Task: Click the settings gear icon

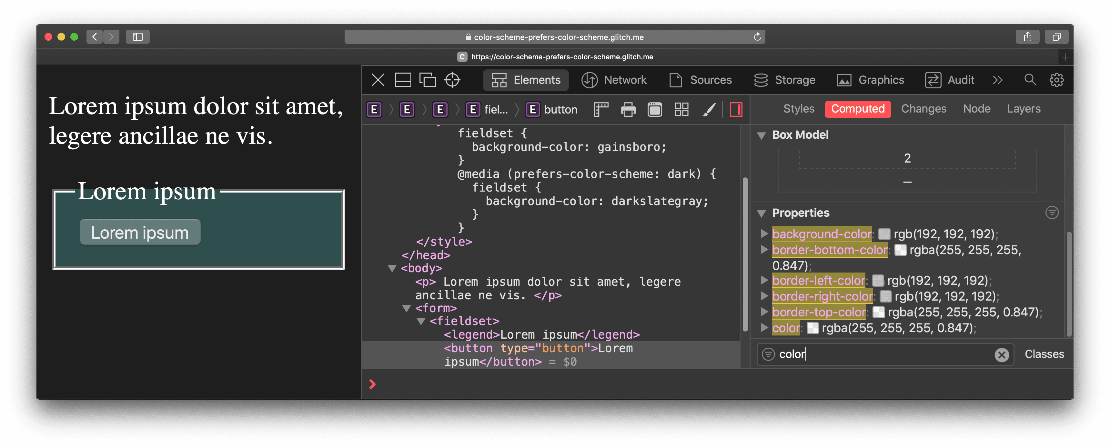Action: tap(1056, 80)
